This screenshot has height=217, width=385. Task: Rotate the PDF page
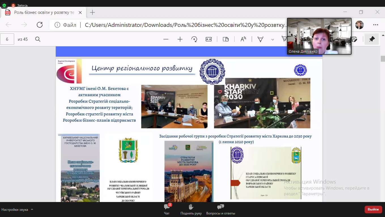tap(194, 39)
